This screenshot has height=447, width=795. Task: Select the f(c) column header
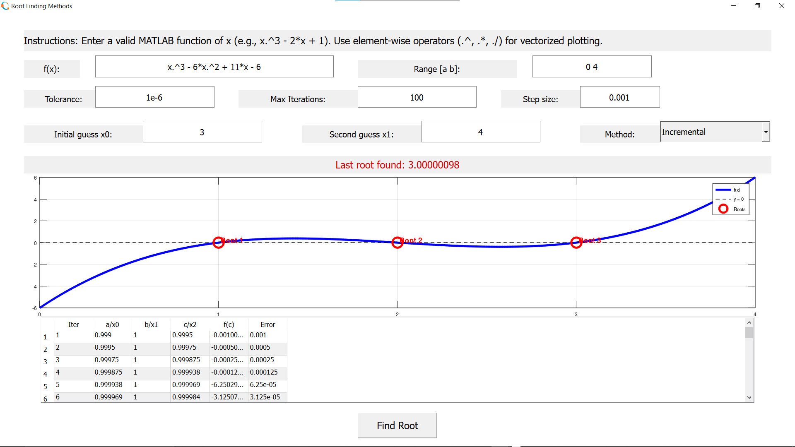(x=229, y=324)
